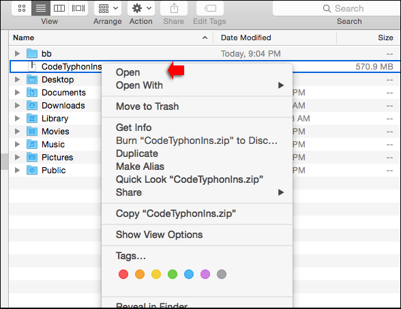Choose Move to Trash
This screenshot has height=309, width=401.
pyautogui.click(x=197, y=106)
